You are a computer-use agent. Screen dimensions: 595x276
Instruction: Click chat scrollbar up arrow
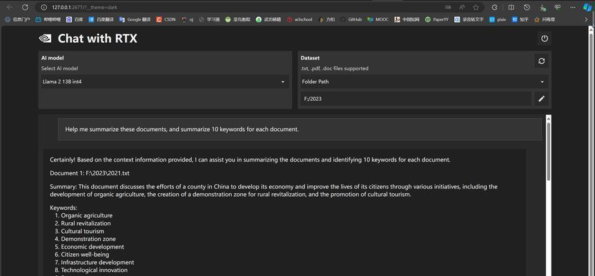click(x=549, y=119)
